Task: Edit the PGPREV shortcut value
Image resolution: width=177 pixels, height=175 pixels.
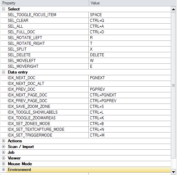Action: click(129, 89)
